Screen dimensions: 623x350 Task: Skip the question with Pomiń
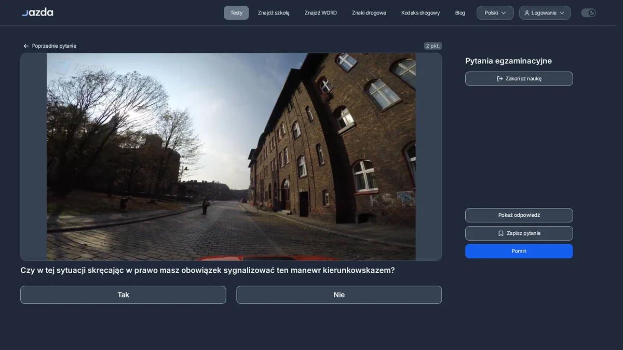point(519,251)
